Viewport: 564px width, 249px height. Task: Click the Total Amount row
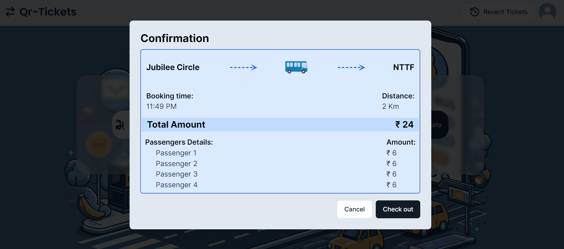pos(280,125)
